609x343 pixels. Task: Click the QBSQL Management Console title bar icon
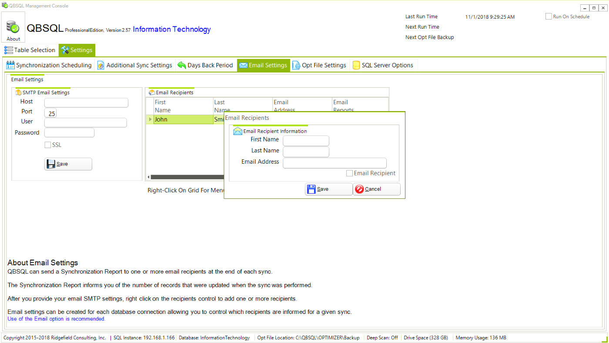pyautogui.click(x=5, y=6)
